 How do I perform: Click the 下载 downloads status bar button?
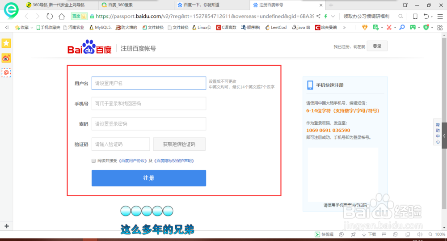(x=369, y=234)
